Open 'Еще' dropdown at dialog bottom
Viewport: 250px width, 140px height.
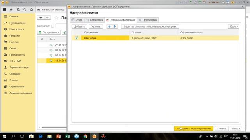[x=236, y=129]
